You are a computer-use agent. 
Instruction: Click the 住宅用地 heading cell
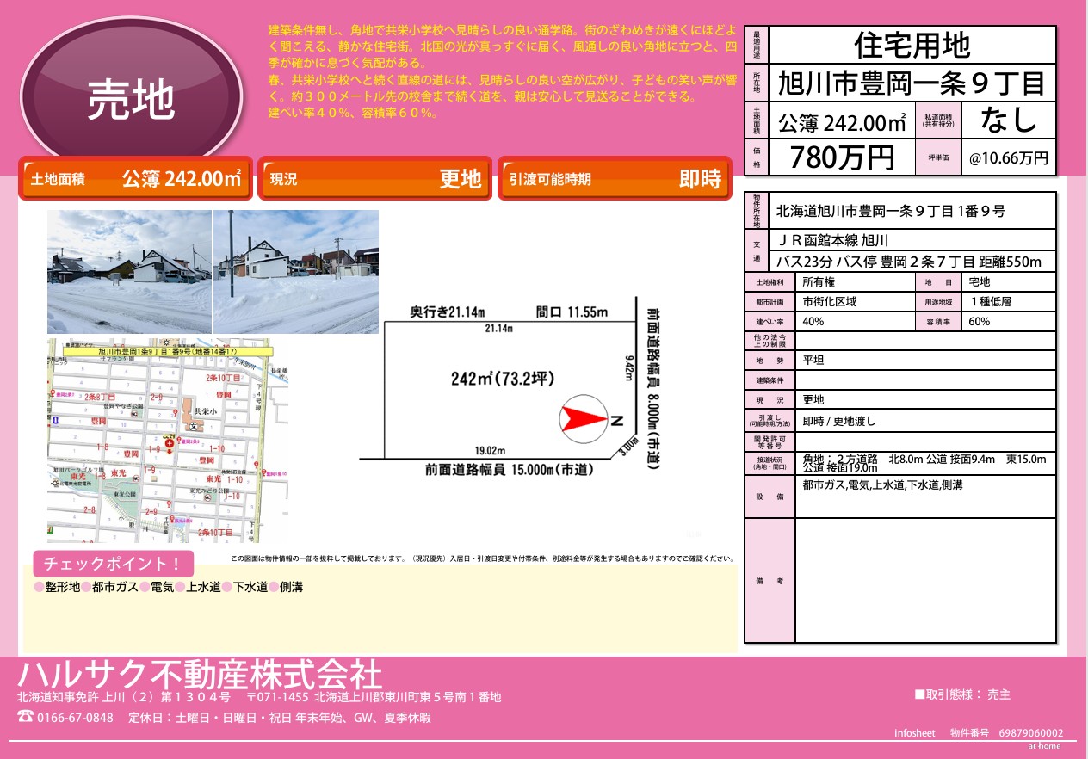click(912, 45)
